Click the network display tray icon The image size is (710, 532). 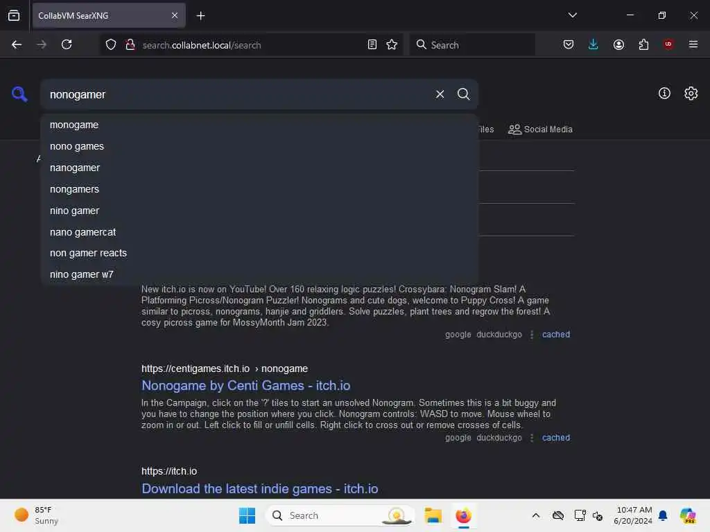pos(580,515)
